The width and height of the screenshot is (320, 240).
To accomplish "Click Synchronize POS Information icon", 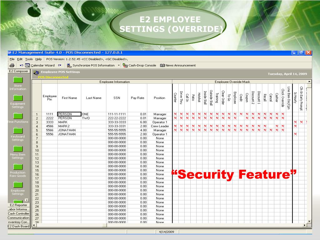I will click(x=69, y=66).
